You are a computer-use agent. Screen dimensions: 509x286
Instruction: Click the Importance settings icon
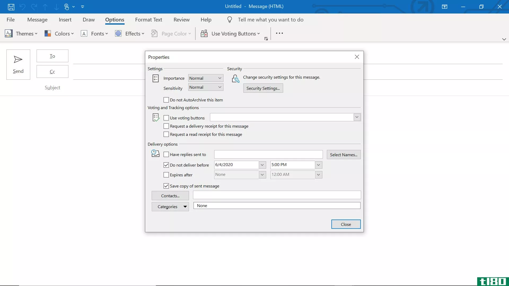tap(156, 78)
